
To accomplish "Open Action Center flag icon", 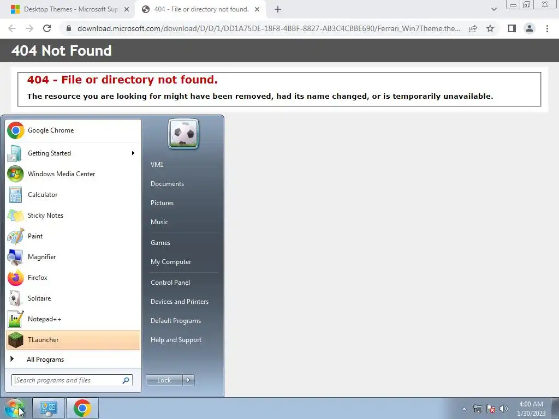I will point(491,409).
